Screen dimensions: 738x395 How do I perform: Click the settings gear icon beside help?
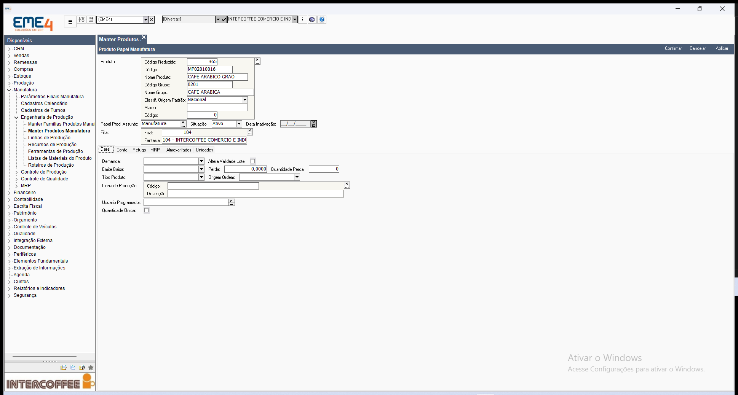312,19
